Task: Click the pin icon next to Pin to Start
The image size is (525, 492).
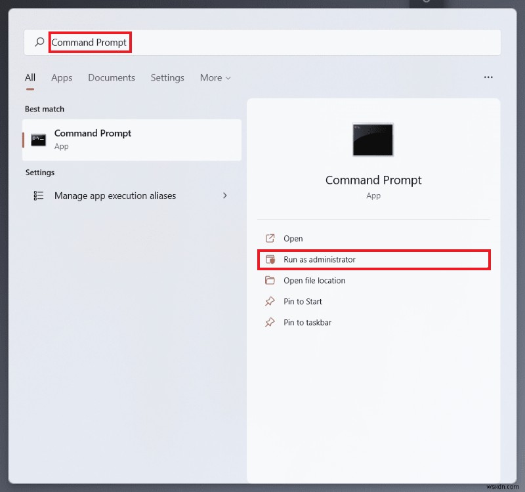Action: (x=270, y=301)
